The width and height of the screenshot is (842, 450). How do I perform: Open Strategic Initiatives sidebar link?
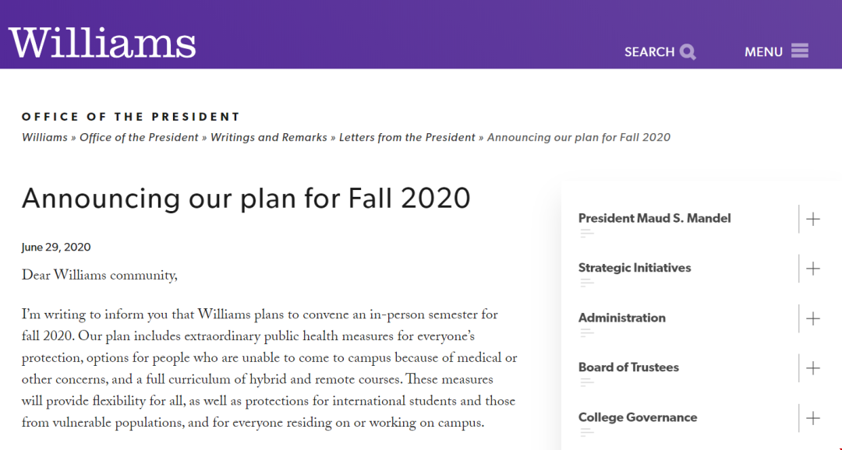pos(635,268)
